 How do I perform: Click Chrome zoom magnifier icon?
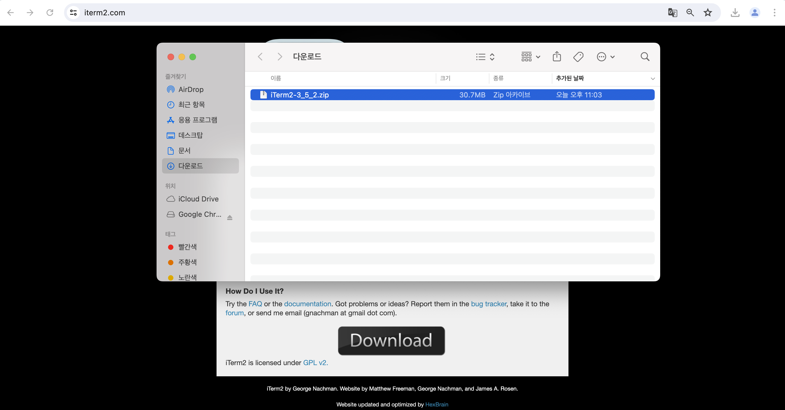(x=690, y=13)
